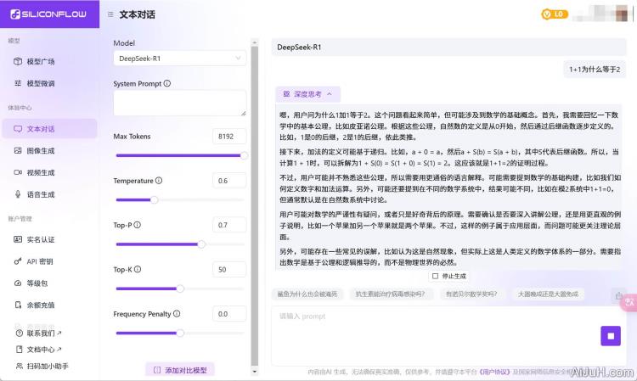This screenshot has width=637, height=381.
Task: Click the Temperature slider handle
Action: pos(154,199)
